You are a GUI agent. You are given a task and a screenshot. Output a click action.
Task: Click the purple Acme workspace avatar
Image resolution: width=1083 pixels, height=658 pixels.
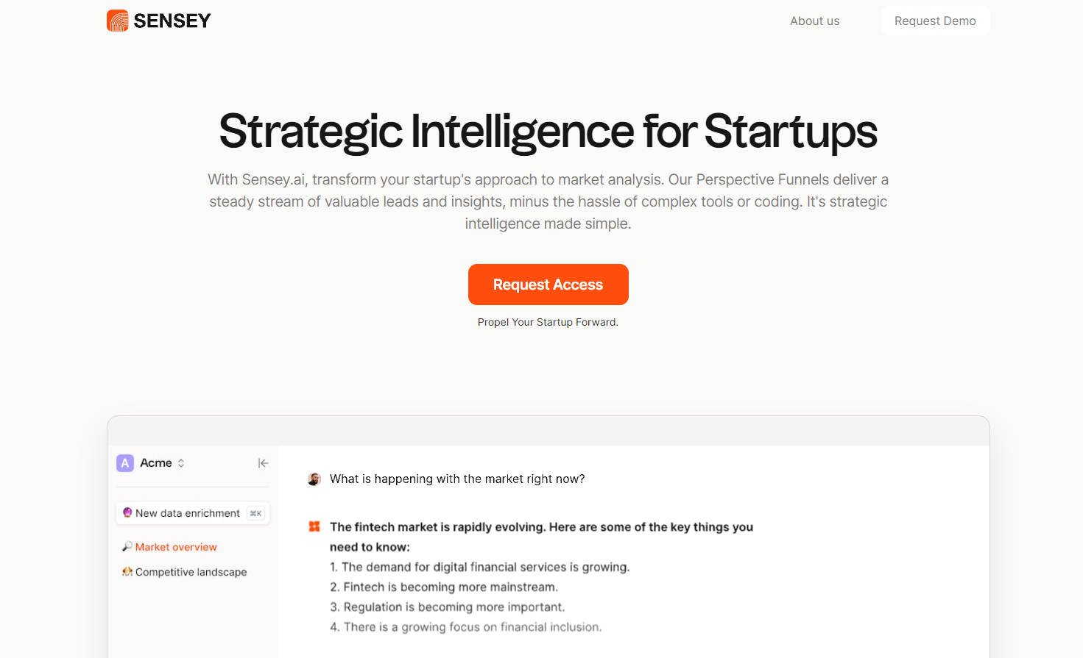pyautogui.click(x=125, y=463)
